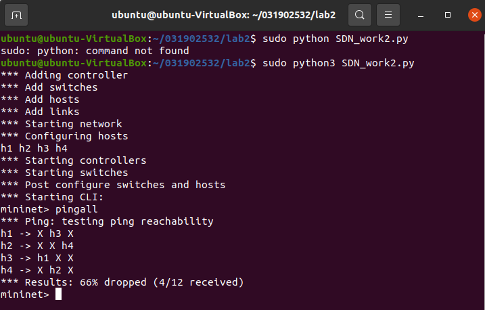Click the h1 h2 h3 h4 hosts line
The image size is (485, 310).
pos(34,148)
